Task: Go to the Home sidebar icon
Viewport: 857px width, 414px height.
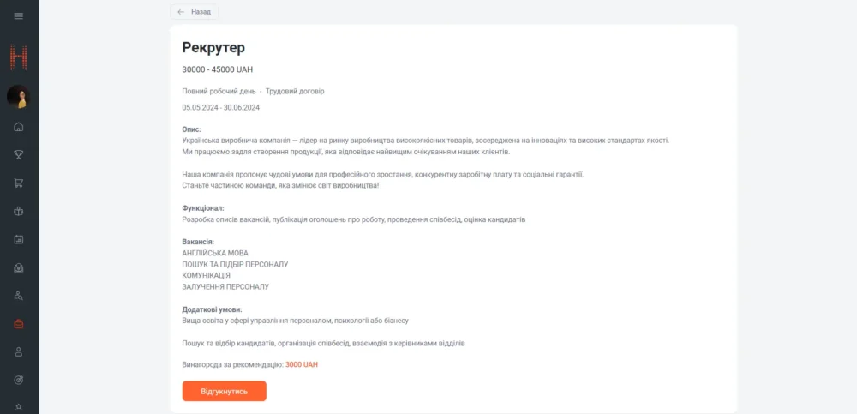Action: click(x=19, y=127)
